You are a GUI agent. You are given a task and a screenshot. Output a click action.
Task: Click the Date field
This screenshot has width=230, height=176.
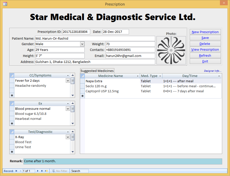tap(116, 32)
